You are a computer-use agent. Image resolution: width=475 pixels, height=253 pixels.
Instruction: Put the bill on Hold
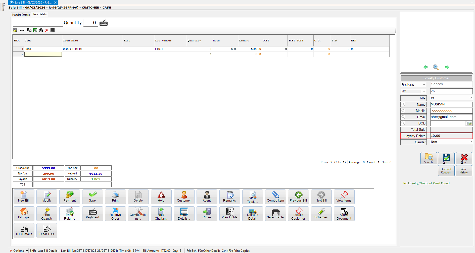click(161, 197)
